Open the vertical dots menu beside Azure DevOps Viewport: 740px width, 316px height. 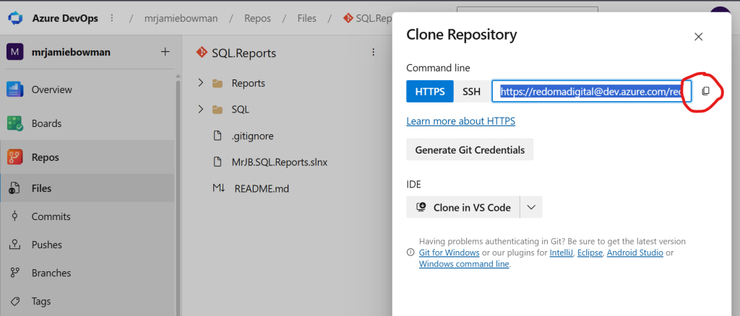[112, 18]
